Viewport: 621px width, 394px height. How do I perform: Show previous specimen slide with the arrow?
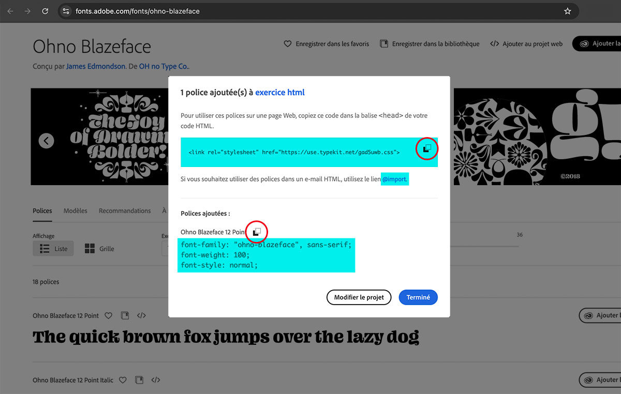(x=46, y=140)
